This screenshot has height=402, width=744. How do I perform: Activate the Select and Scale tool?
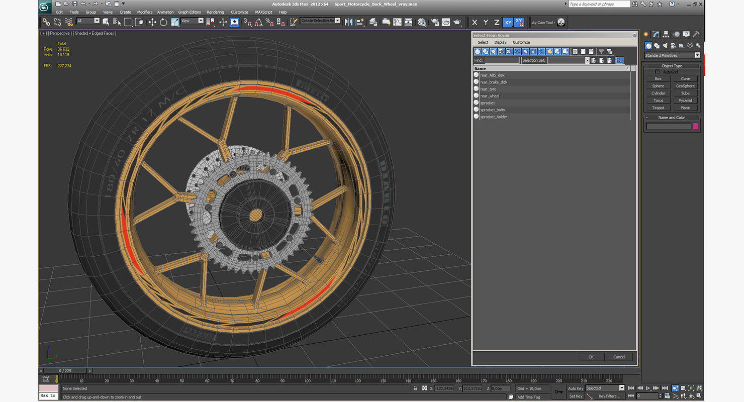click(174, 22)
